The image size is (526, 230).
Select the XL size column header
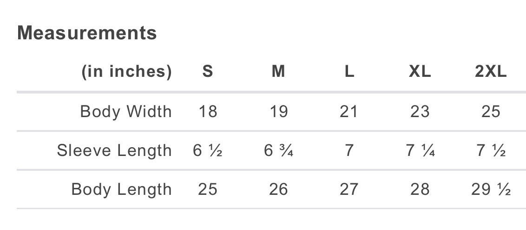click(x=420, y=72)
